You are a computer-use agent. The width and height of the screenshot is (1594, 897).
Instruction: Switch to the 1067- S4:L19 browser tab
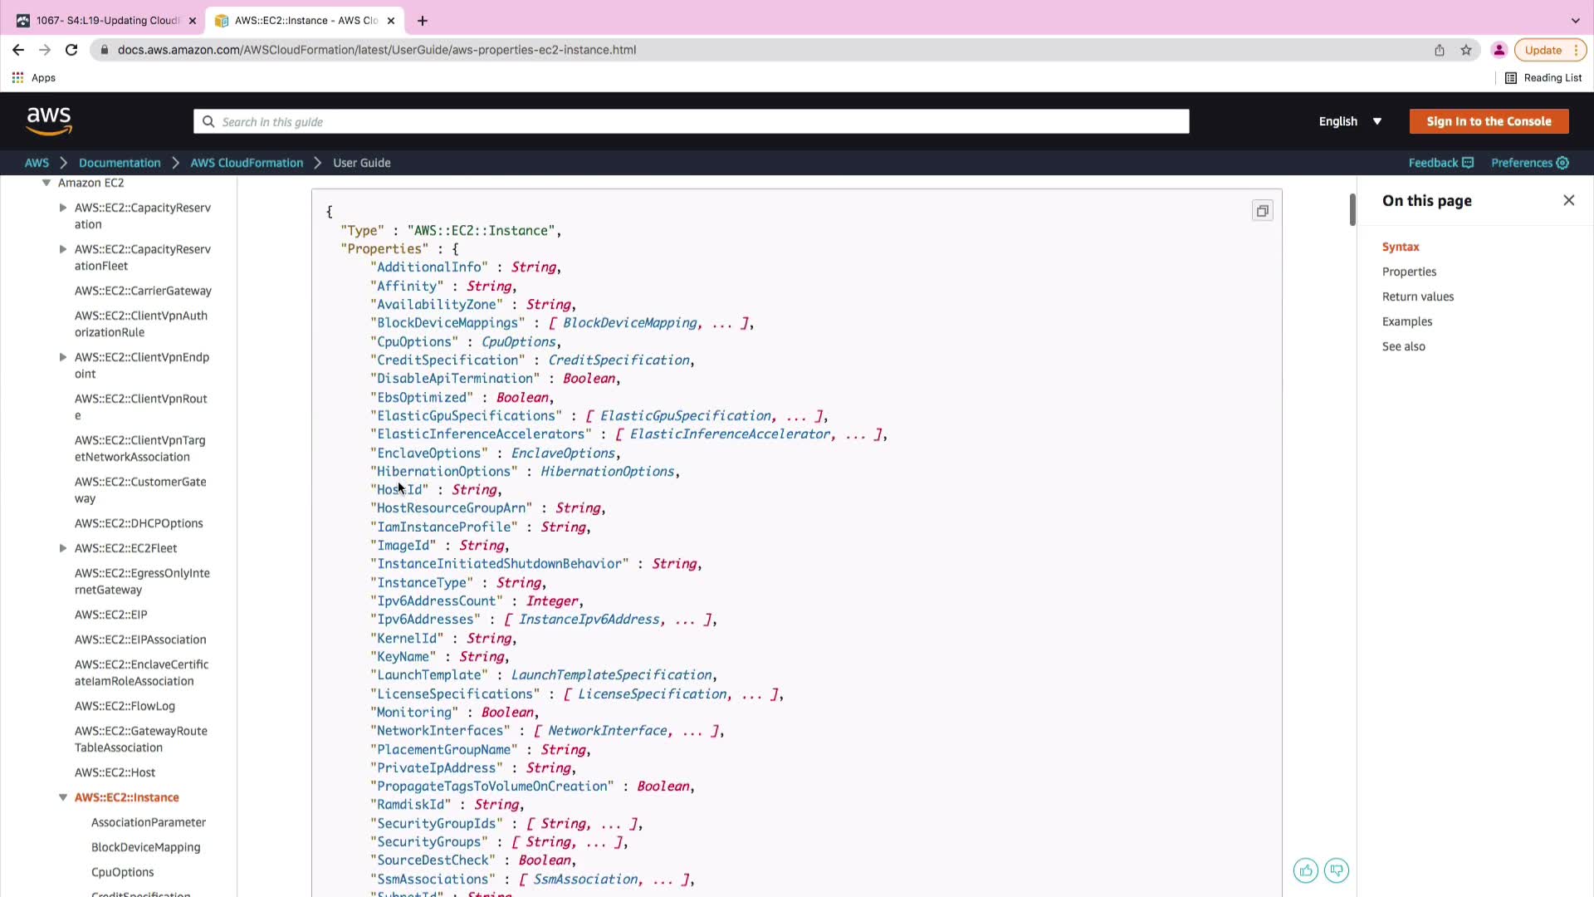tap(108, 21)
